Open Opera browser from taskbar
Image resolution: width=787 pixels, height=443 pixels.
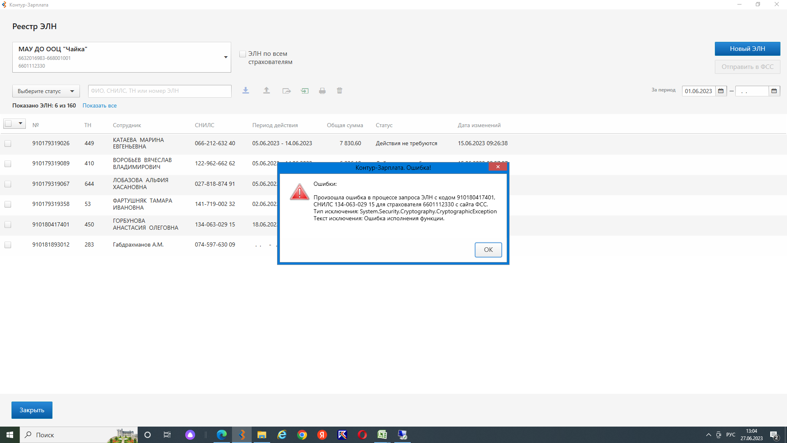362,435
